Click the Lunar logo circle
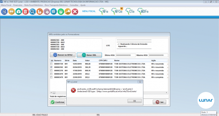219x116 pixels. click(206, 100)
